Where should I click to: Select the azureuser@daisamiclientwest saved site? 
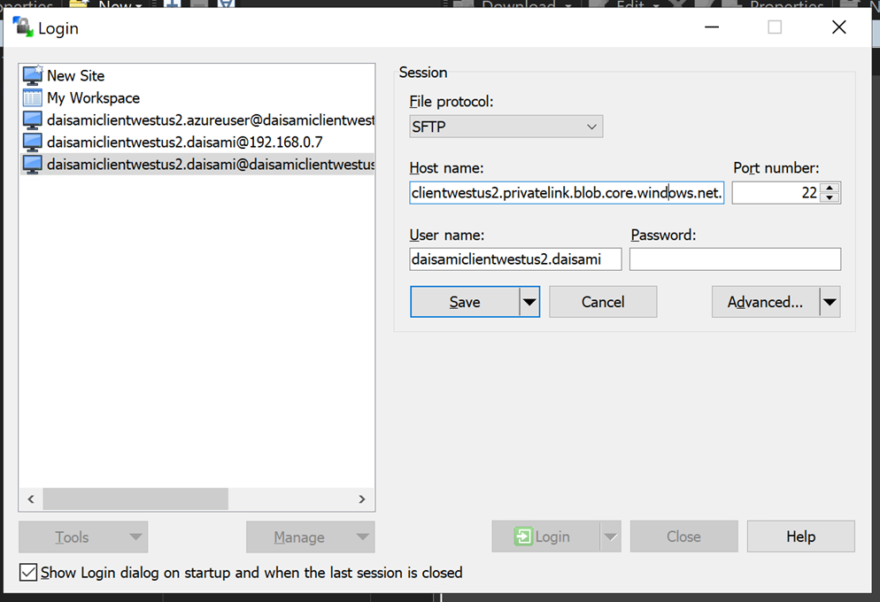pos(197,120)
